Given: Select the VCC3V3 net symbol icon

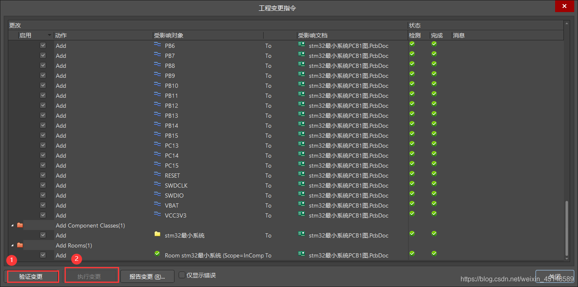Looking at the screenshot, I should [157, 215].
